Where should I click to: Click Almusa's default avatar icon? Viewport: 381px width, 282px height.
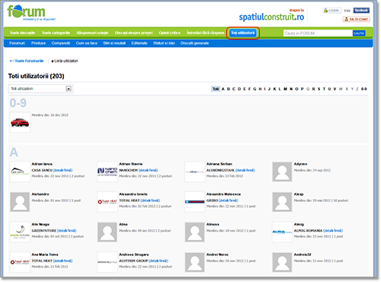(x=195, y=232)
